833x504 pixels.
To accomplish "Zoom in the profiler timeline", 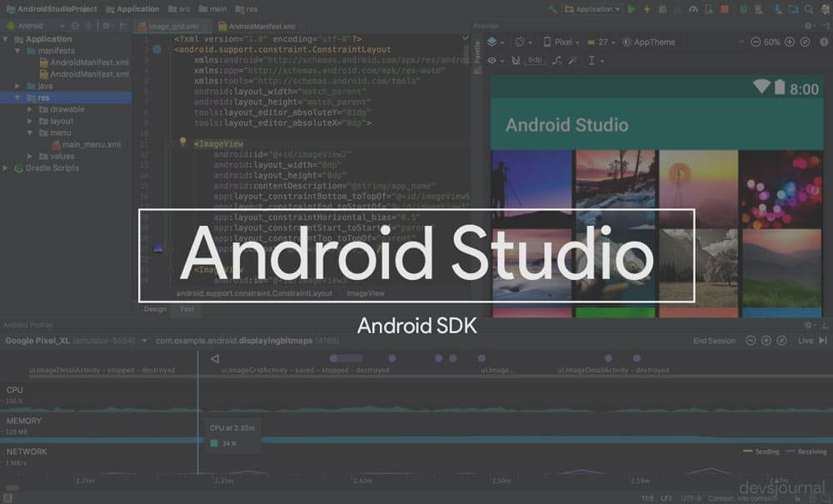I will click(766, 341).
